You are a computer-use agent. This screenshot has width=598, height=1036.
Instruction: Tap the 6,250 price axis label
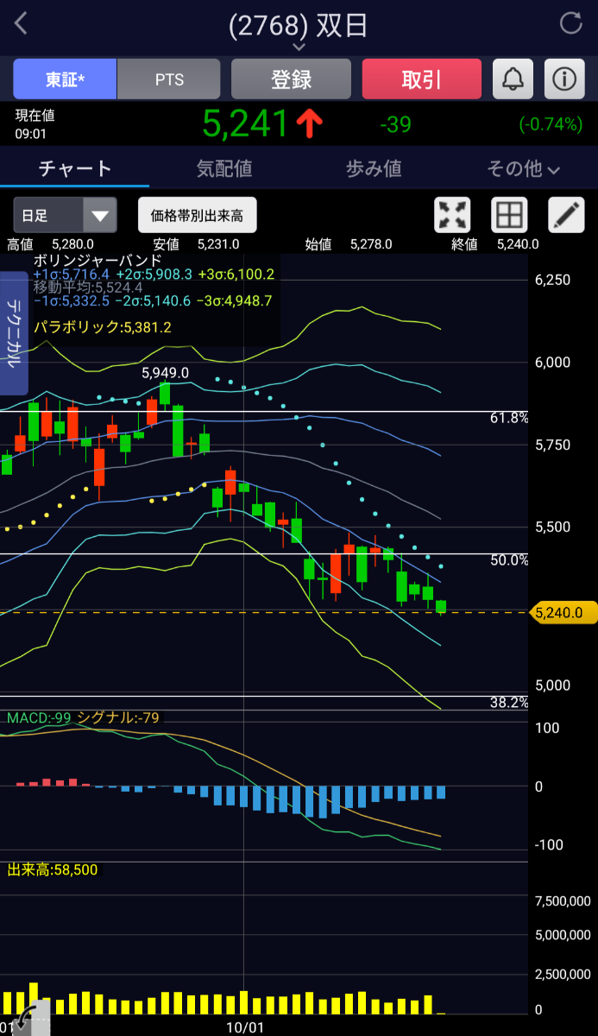pyautogui.click(x=552, y=280)
